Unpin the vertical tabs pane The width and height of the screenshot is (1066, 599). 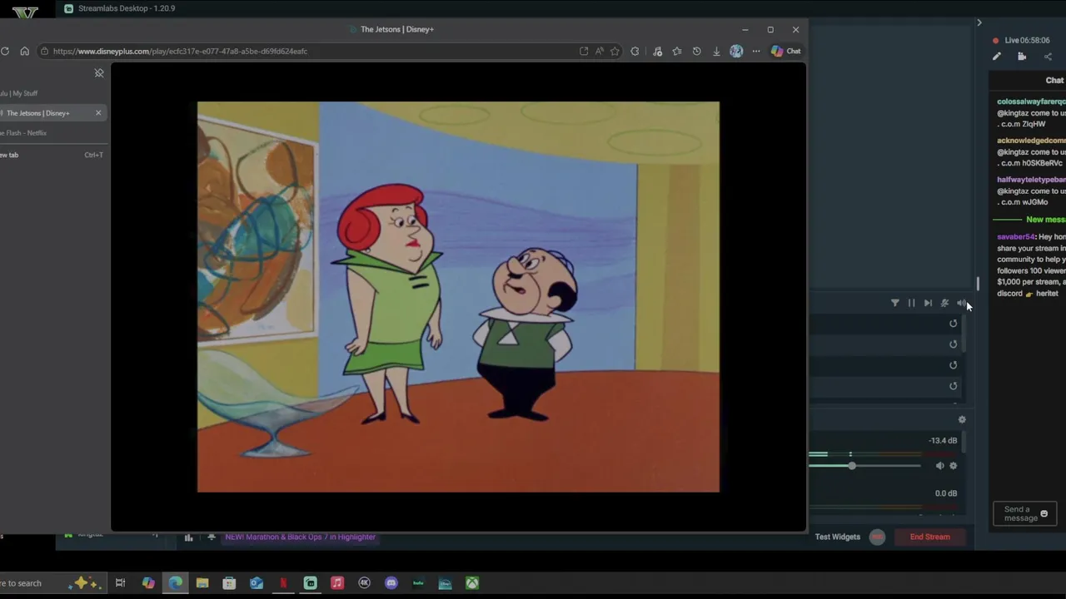99,73
